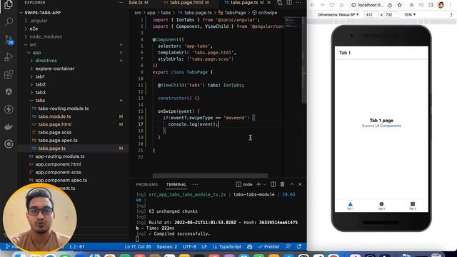
Task: Switch to tabs.page.html editor tab
Action: click(x=186, y=3)
